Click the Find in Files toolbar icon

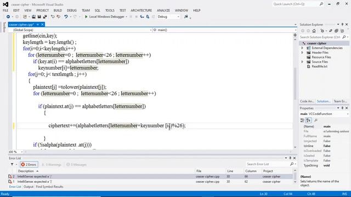pos(186,17)
